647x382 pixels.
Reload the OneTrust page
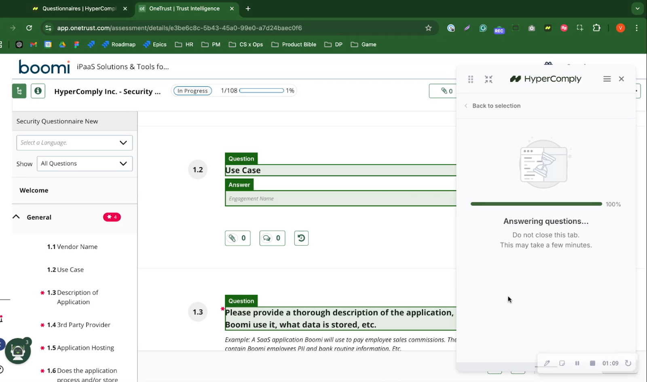(29, 28)
